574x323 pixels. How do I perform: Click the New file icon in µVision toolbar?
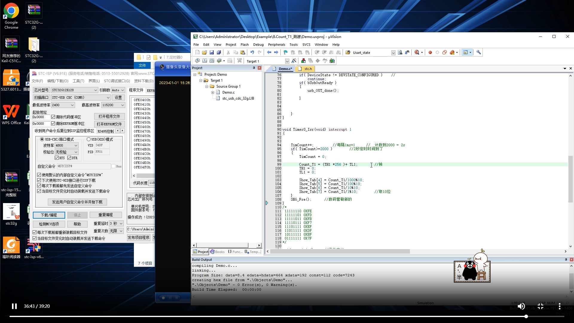click(197, 52)
